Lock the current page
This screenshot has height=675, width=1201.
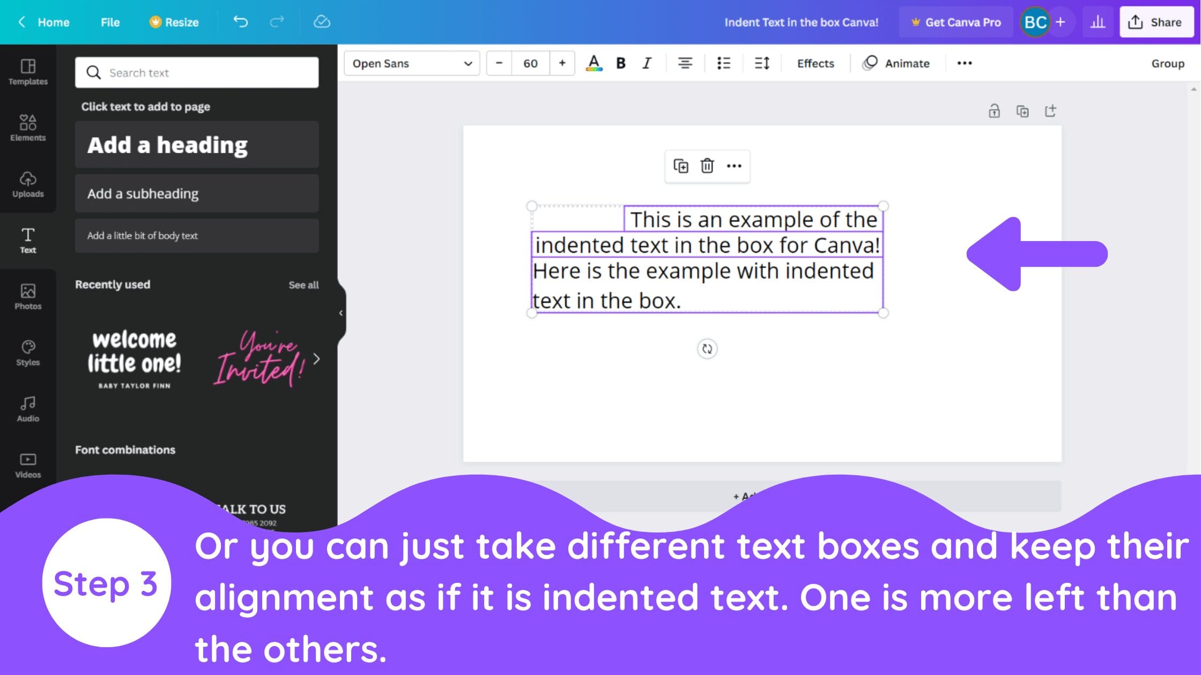[x=994, y=111]
